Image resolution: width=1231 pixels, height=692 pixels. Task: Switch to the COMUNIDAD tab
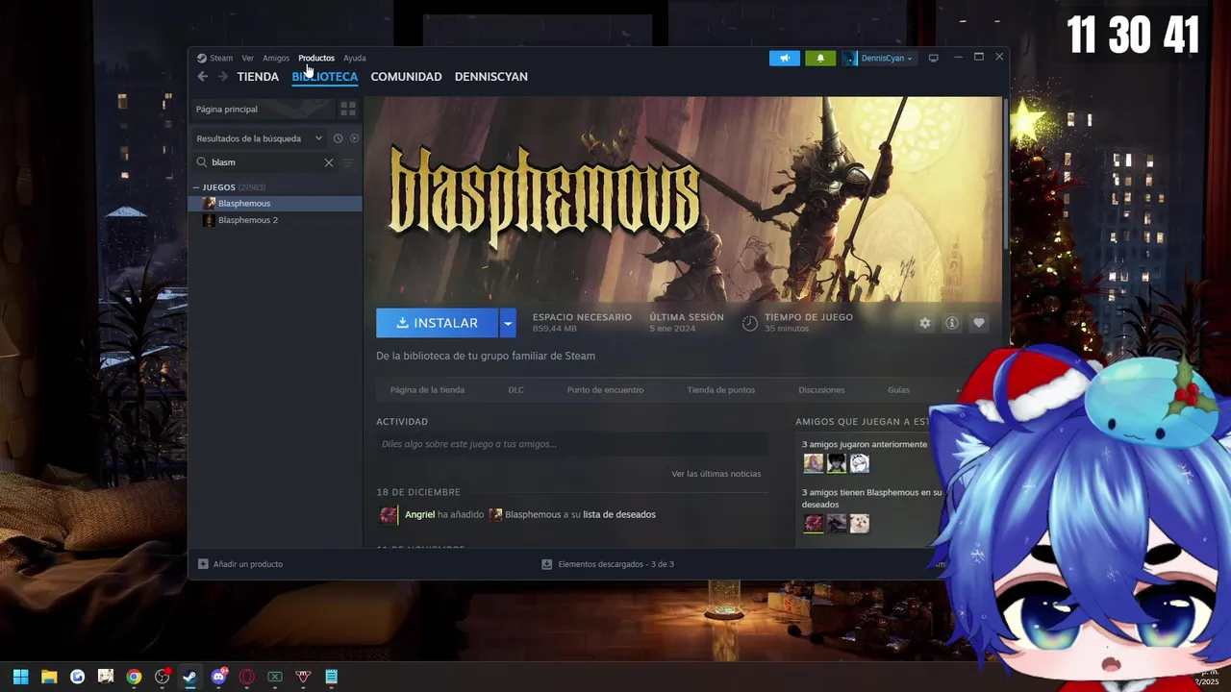pos(406,77)
